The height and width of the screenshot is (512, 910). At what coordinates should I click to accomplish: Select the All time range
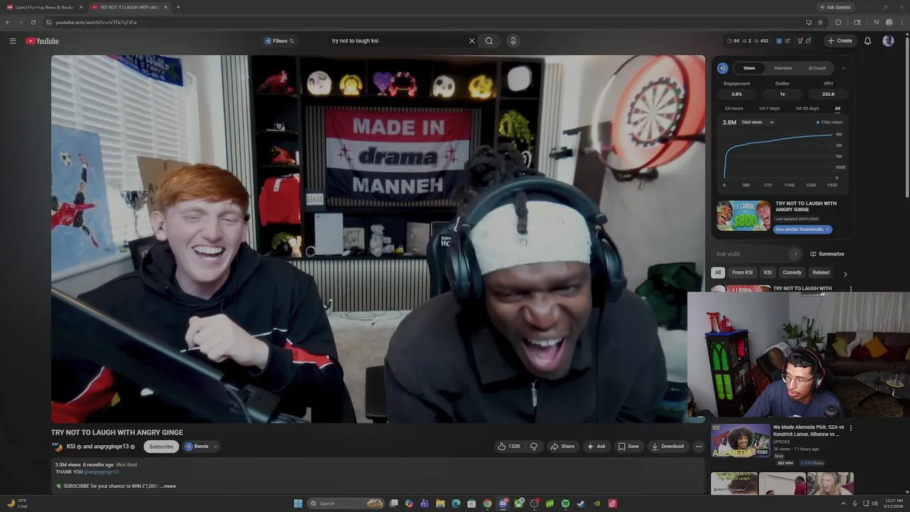point(837,108)
